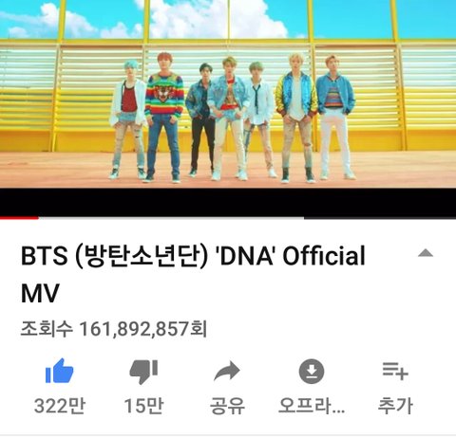
Task: Click the 오프라... offline label
Action: [x=312, y=406]
